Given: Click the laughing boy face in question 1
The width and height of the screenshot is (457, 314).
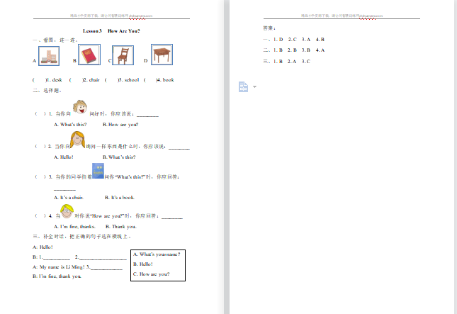Looking at the screenshot, I should tap(80, 108).
